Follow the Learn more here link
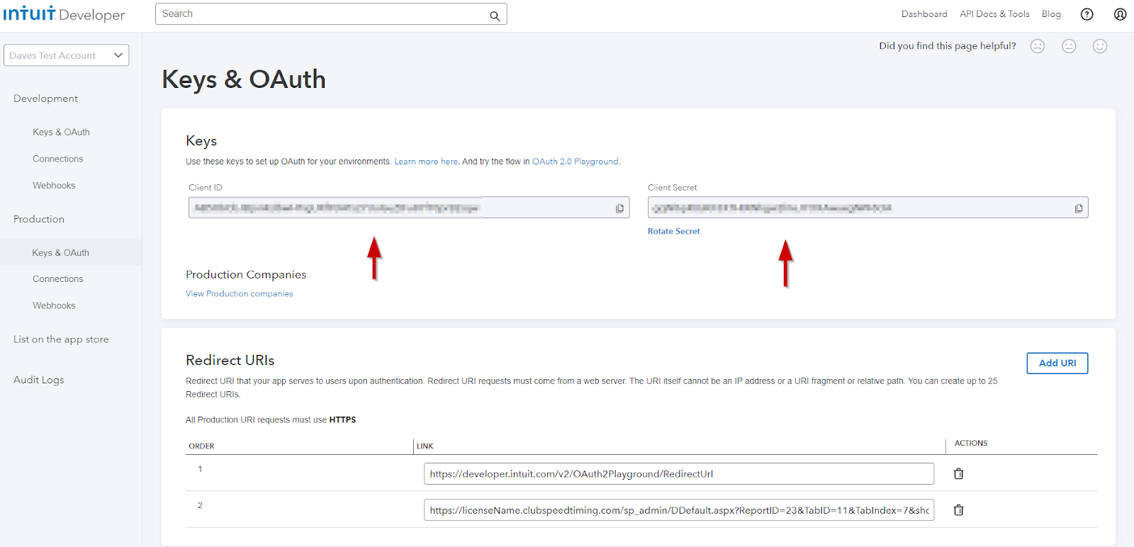The height and width of the screenshot is (547, 1134). click(426, 162)
